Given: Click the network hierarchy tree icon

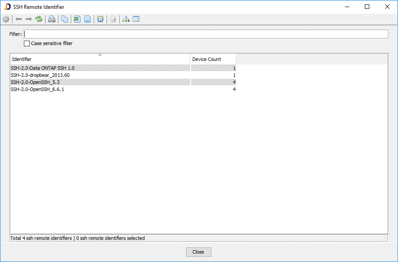Looking at the screenshot, I should click(x=126, y=19).
